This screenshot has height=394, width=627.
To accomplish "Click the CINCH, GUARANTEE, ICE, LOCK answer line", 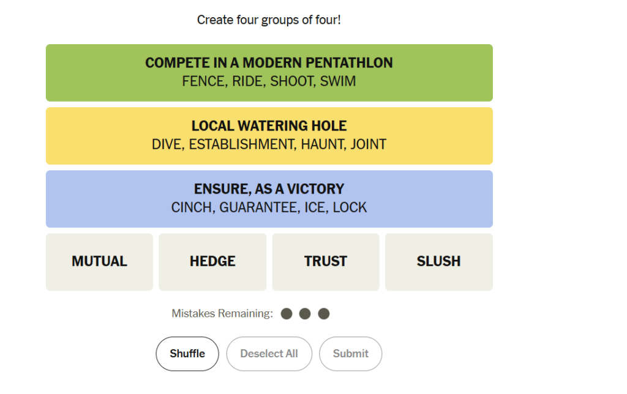I will click(x=269, y=207).
